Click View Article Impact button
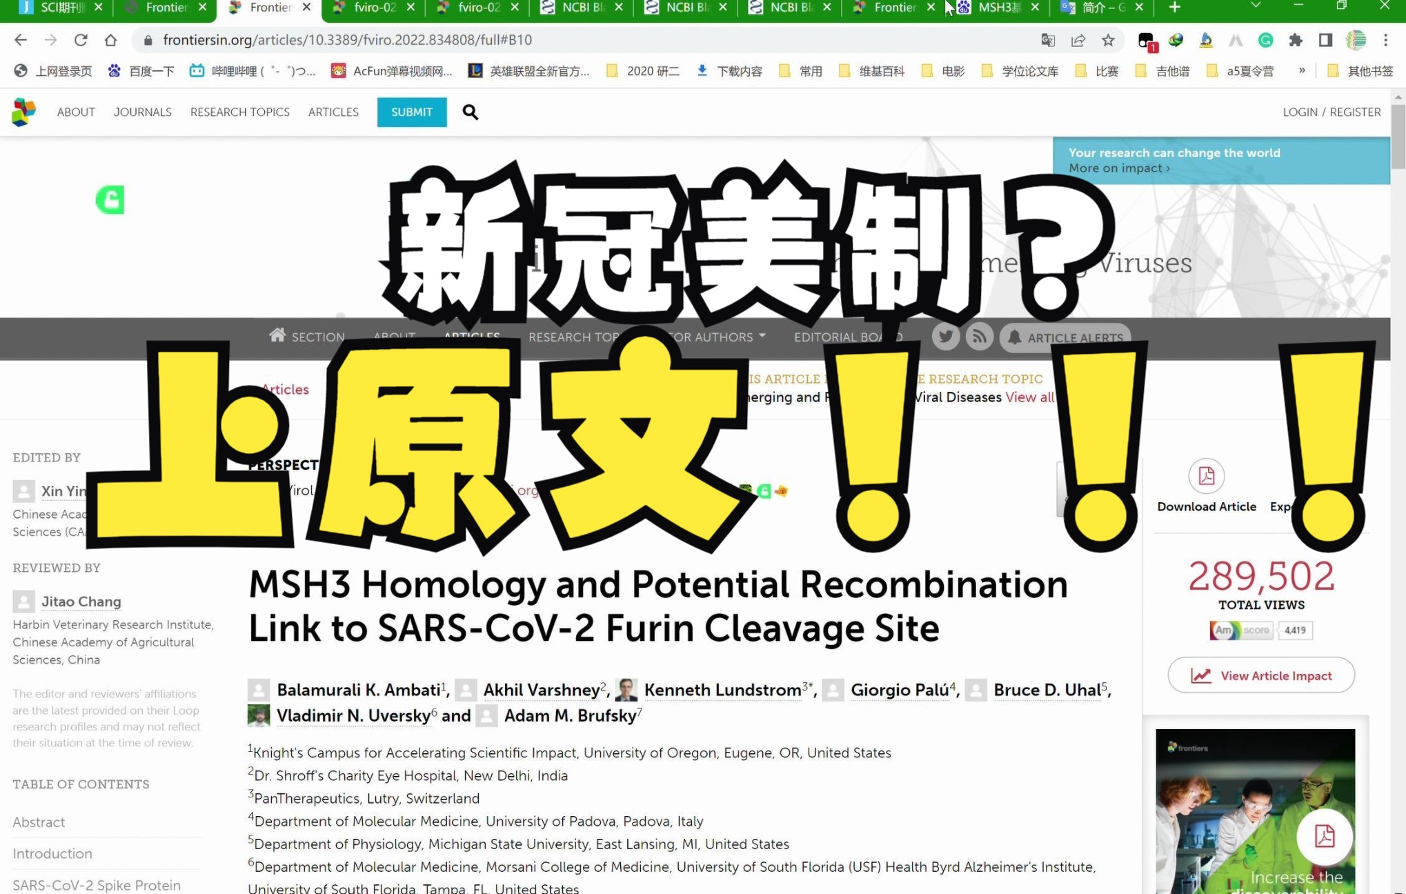The width and height of the screenshot is (1406, 894). pyautogui.click(x=1261, y=675)
